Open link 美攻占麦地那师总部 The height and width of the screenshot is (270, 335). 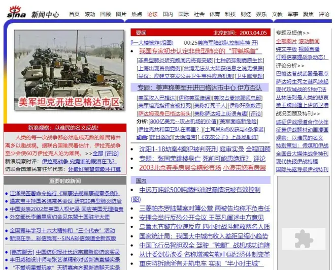pyautogui.click(x=238, y=98)
